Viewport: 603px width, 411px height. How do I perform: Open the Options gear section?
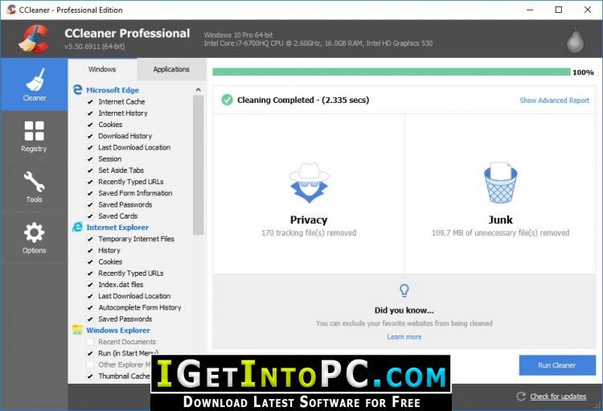coord(35,238)
